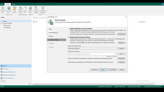Screen dimensions: 164x92
Task: Open the Backup Job ribbon icon
Action: [3, 8]
